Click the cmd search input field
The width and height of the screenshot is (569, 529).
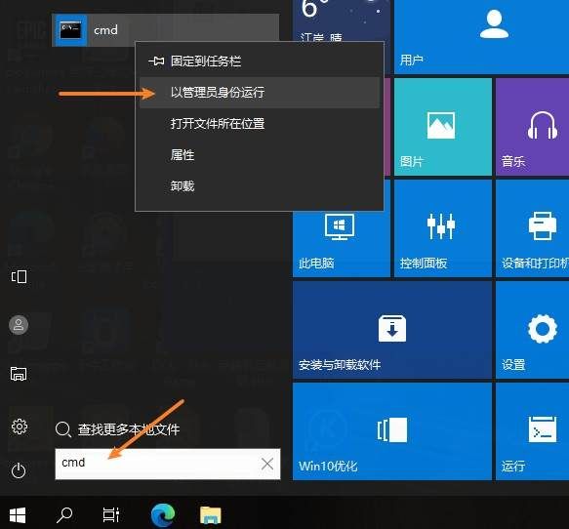[168, 464]
